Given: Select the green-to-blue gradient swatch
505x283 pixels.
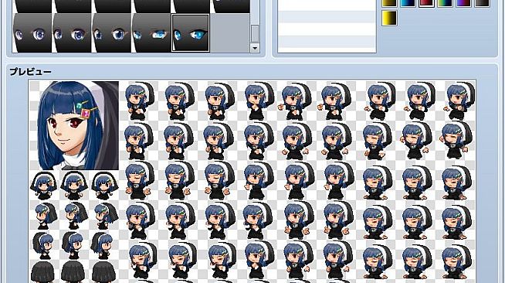Looking at the screenshot, I should point(445,3).
